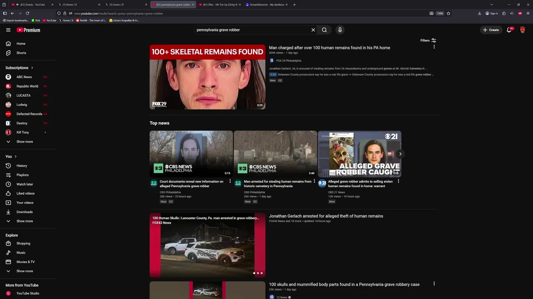Viewport: 533px width, 299px height.
Task: Open the FOX 29 Philadelphia channel link
Action: tap(289, 61)
